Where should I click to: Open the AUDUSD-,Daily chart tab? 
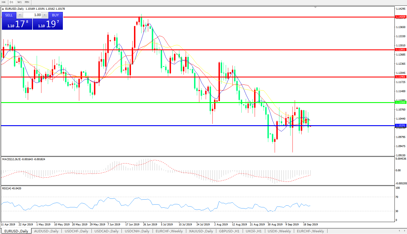(46, 231)
